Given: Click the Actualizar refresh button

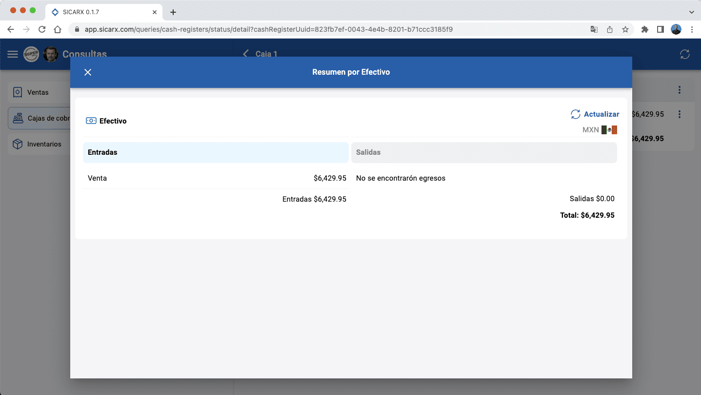Looking at the screenshot, I should 595,114.
